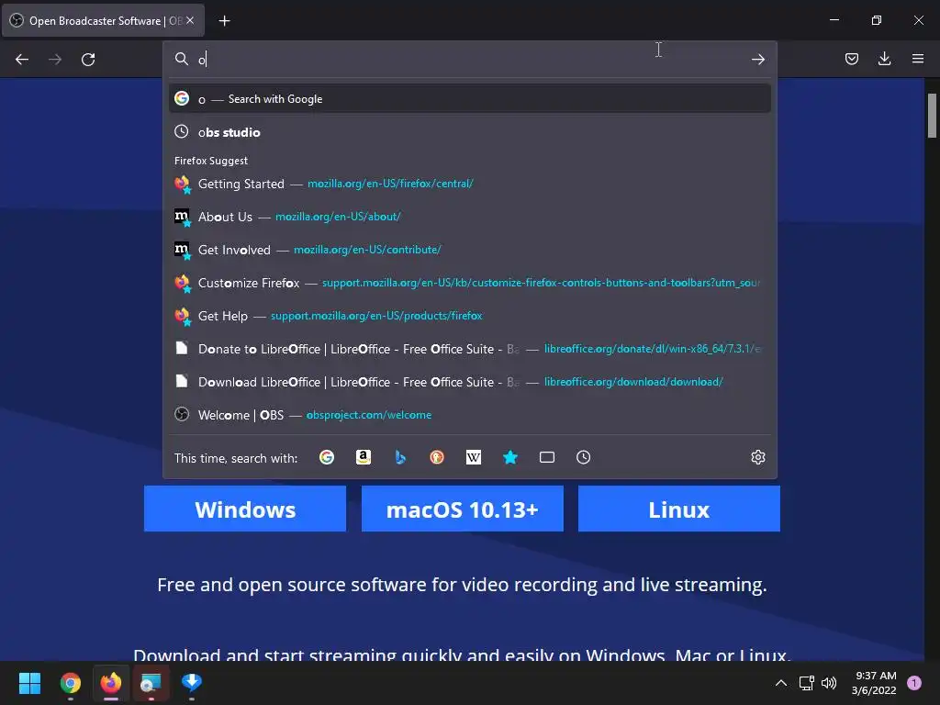Click the Go arrow in address bar
This screenshot has height=705, width=940.
(x=757, y=59)
